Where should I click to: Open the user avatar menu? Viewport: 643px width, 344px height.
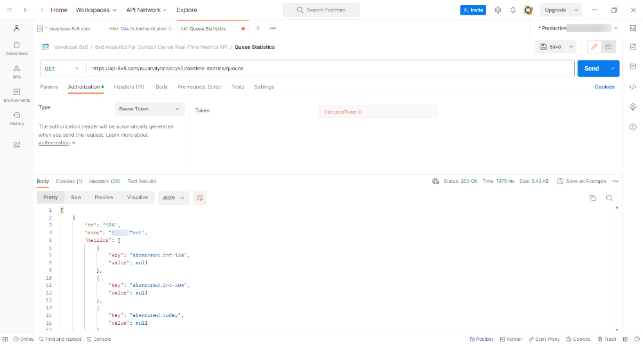coord(528,10)
